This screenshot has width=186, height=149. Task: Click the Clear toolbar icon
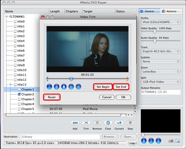108,123
